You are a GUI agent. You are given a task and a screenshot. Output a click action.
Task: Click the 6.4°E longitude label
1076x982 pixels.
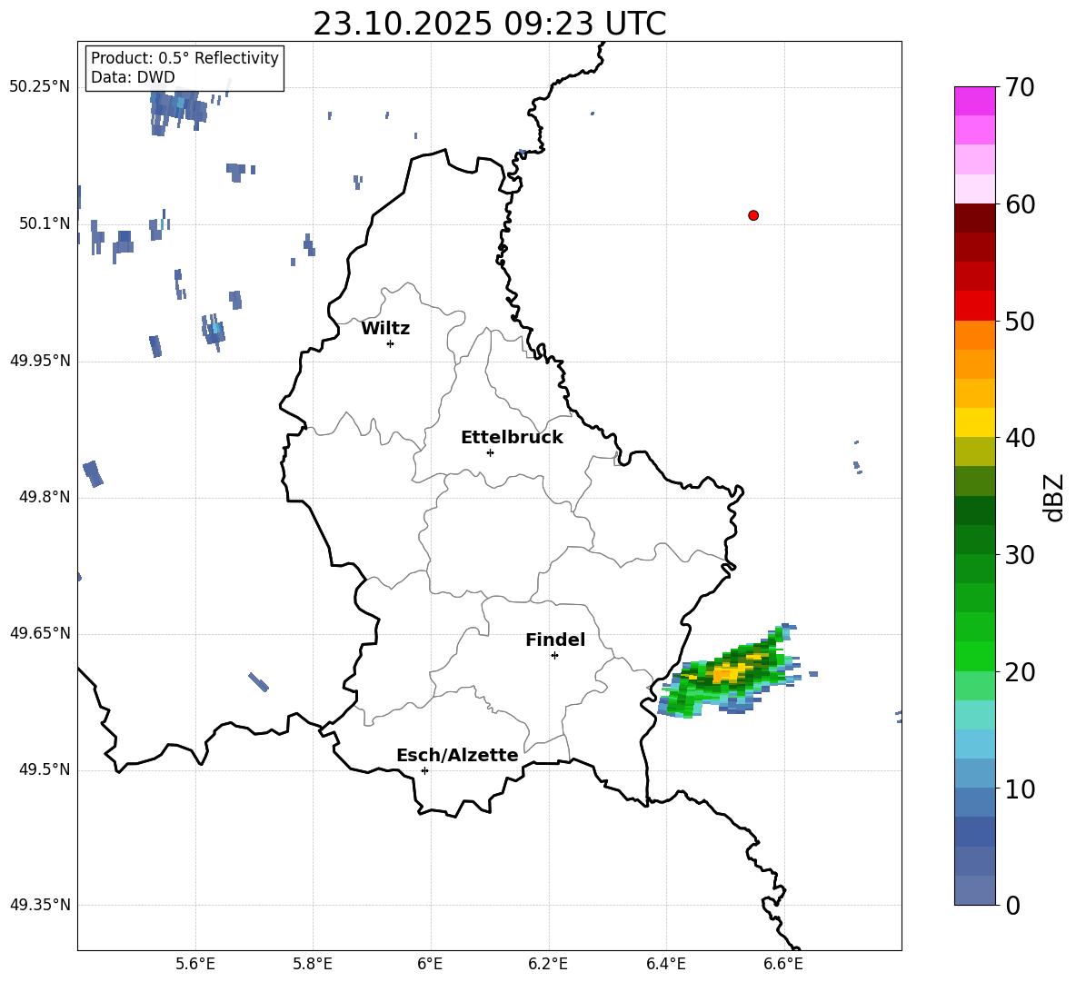[x=665, y=964]
